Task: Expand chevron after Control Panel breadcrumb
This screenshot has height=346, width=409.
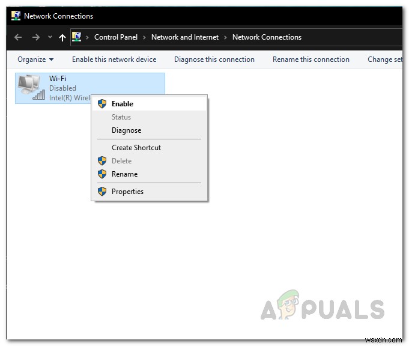Action: (144, 38)
